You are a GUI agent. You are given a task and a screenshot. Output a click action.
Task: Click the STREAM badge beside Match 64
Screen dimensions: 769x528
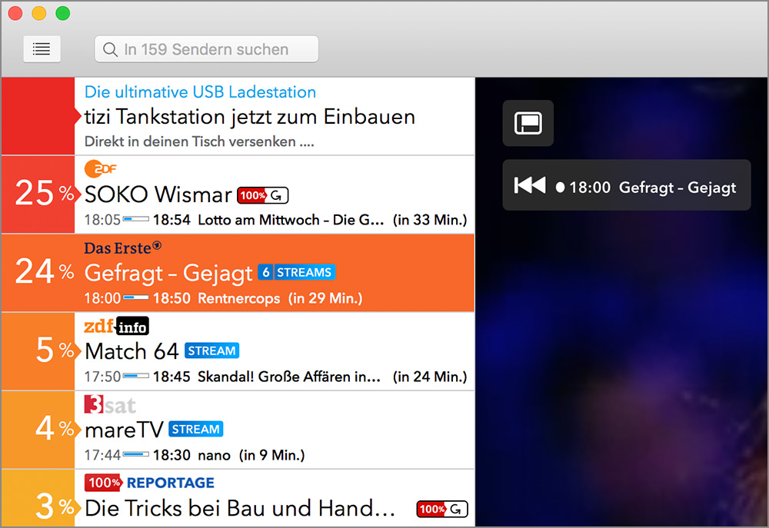click(212, 350)
